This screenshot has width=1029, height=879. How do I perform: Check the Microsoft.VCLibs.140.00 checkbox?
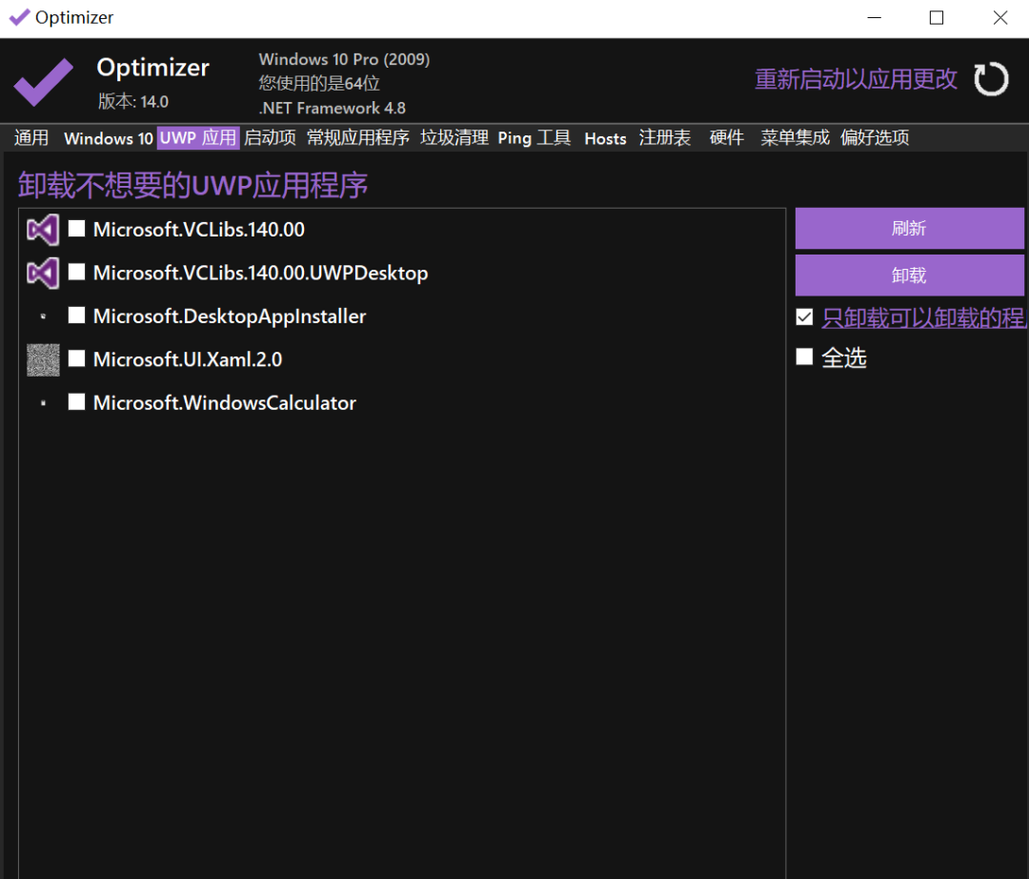coord(77,229)
